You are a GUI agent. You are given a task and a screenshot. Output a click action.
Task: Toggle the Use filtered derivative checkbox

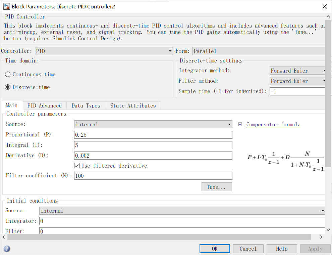click(77, 166)
